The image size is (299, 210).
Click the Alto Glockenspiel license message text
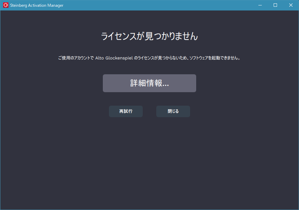point(149,58)
